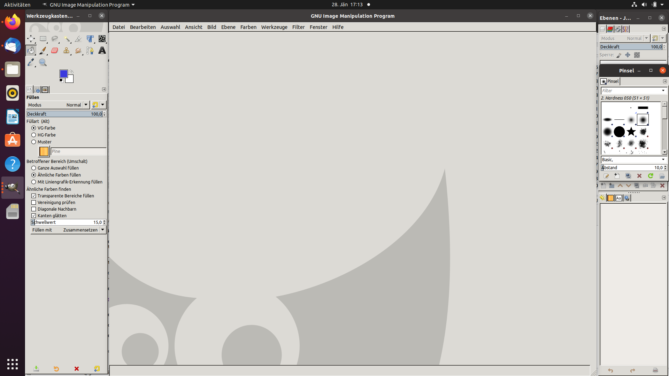
Task: Select the Color Picker eyedropper tool
Action: pyautogui.click(x=31, y=63)
